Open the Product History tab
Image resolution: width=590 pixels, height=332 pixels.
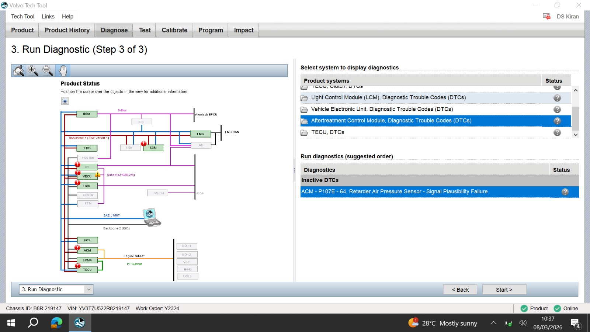coord(67,30)
